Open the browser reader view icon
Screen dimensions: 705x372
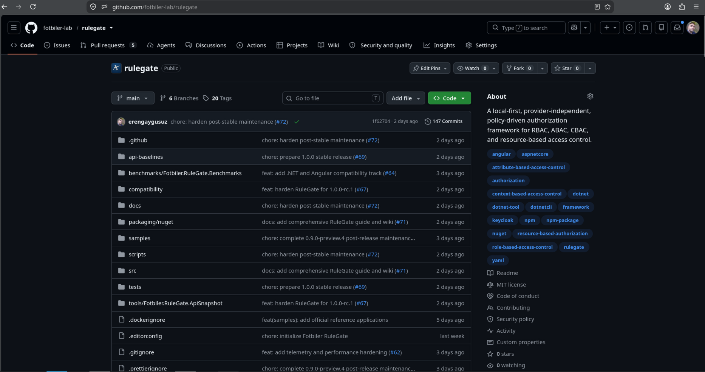pyautogui.click(x=597, y=7)
